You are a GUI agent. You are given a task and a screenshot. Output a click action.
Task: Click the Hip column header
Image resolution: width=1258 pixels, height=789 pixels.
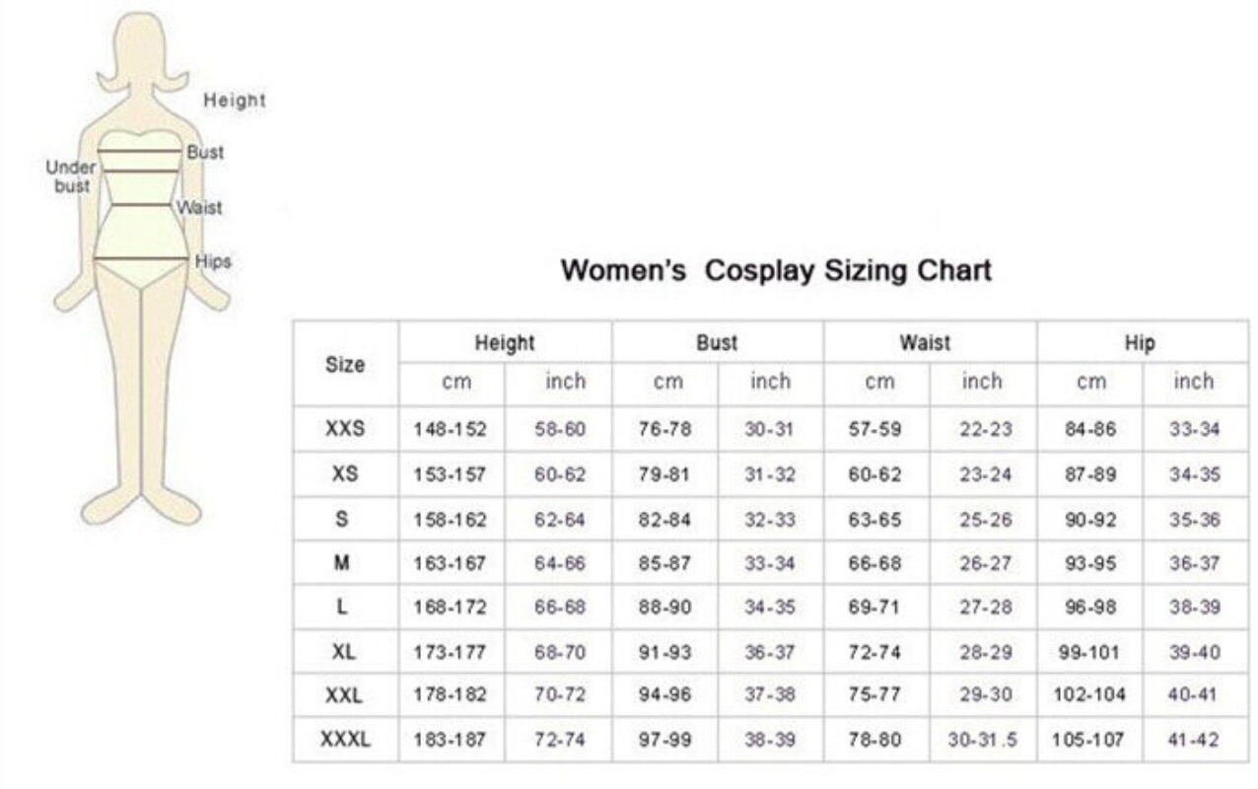point(1140,342)
